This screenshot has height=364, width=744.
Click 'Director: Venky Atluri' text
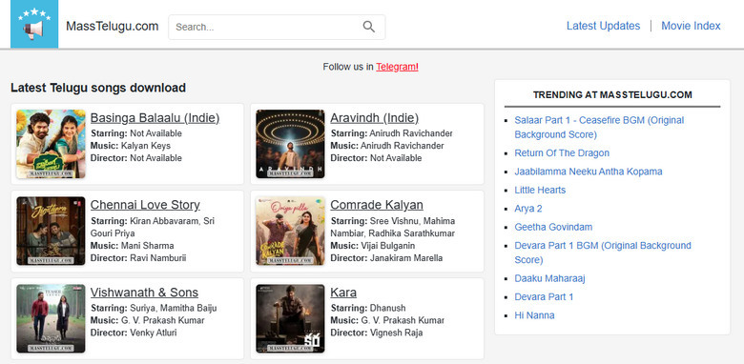(x=134, y=333)
